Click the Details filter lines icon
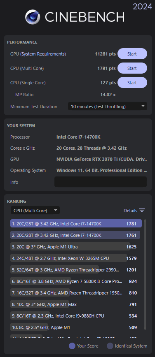155x357 pixels. (x=142, y=211)
